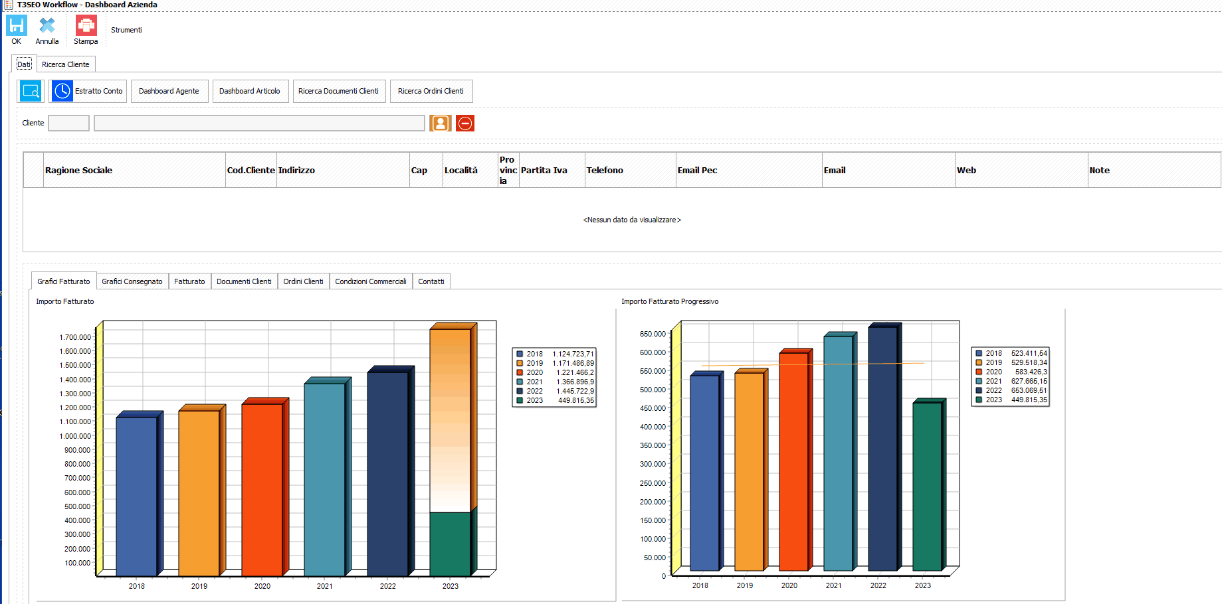Select the Grafici Consegnato tab
Viewport: 1222px width, 604px height.
pos(132,281)
